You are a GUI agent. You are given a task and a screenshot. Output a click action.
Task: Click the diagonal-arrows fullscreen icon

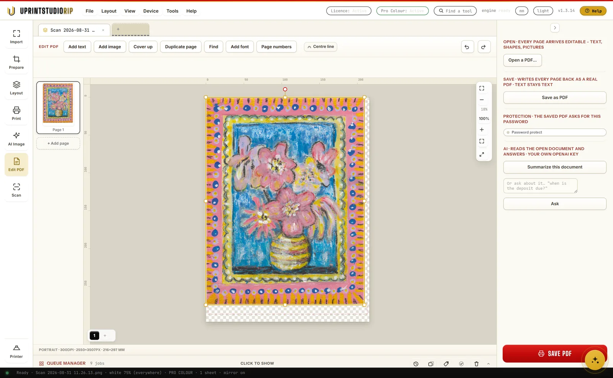[482, 154]
